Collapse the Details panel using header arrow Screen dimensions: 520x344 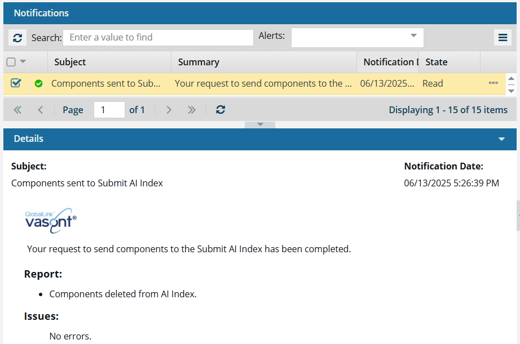click(x=501, y=139)
